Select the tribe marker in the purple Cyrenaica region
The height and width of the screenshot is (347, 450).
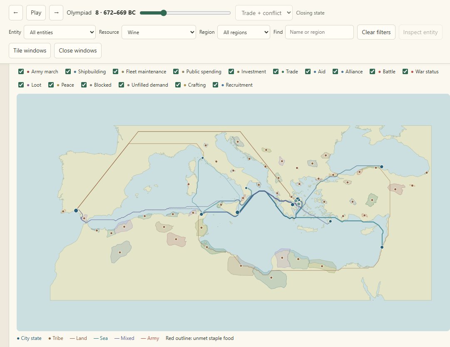coord(282,258)
